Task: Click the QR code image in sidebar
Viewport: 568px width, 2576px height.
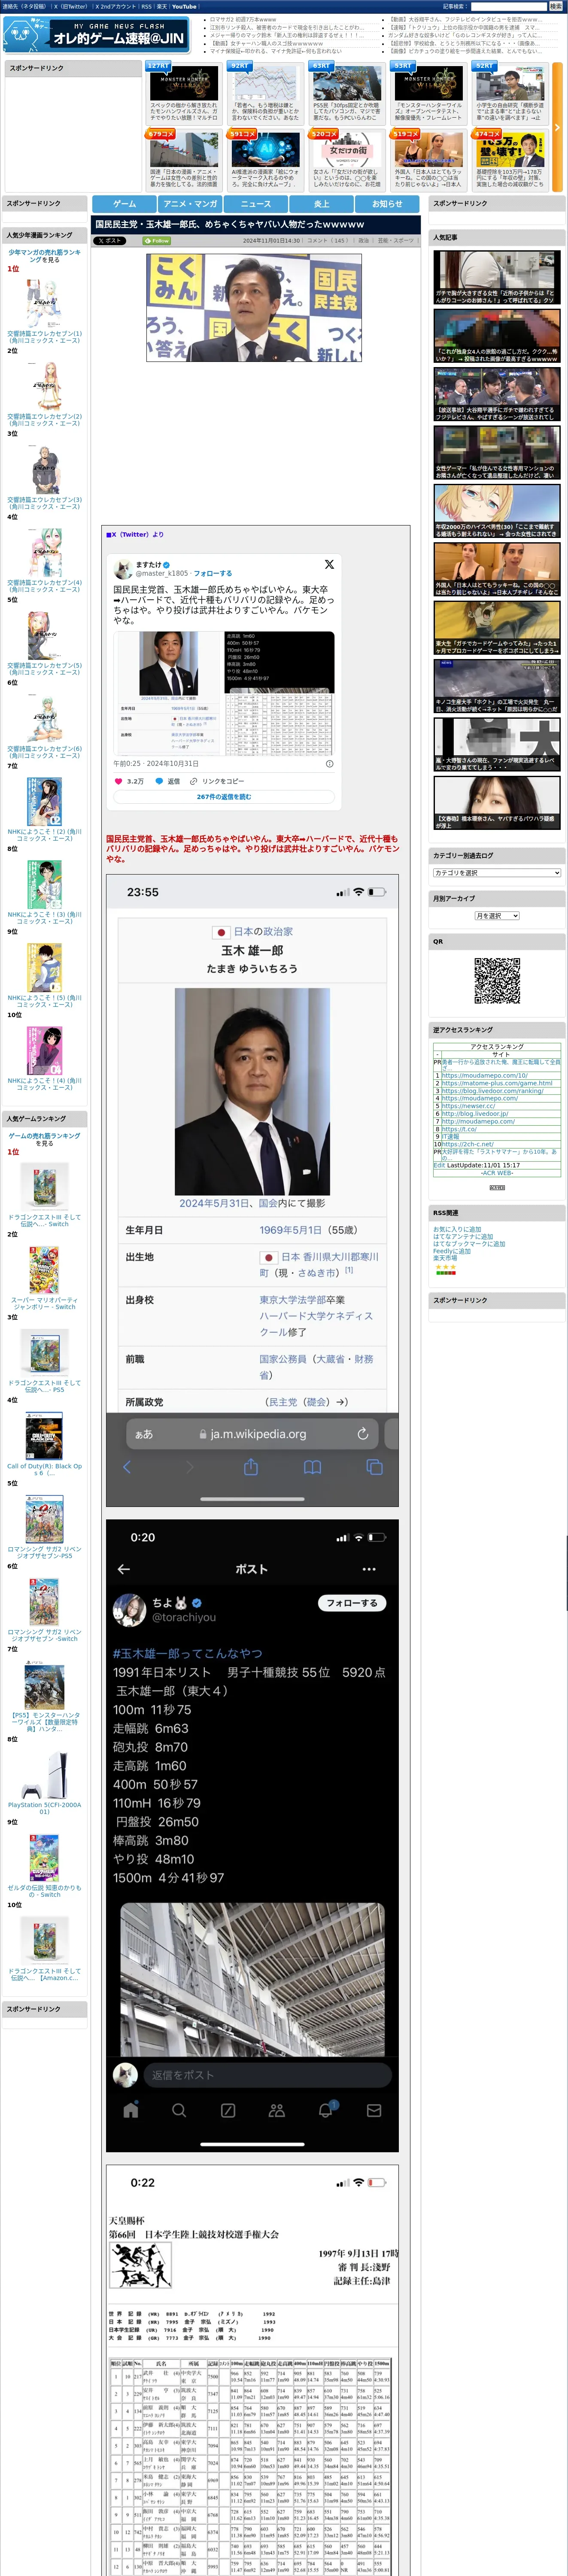Action: [x=497, y=981]
